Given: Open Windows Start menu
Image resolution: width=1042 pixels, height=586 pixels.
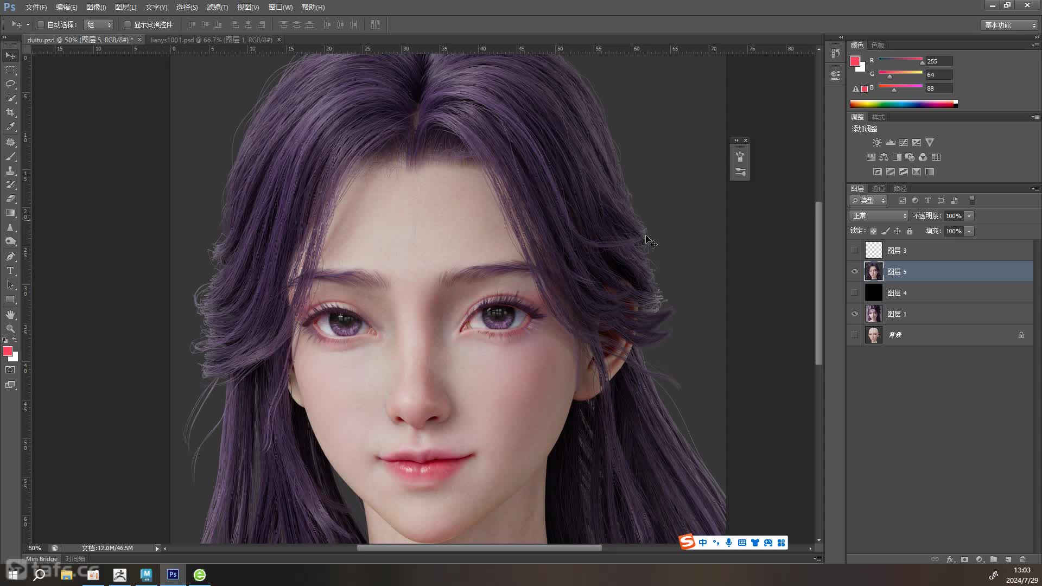Looking at the screenshot, I should [13, 575].
